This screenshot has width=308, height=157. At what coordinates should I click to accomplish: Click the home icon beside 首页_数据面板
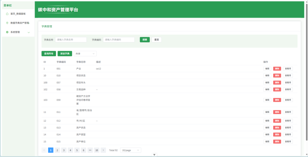(7, 14)
